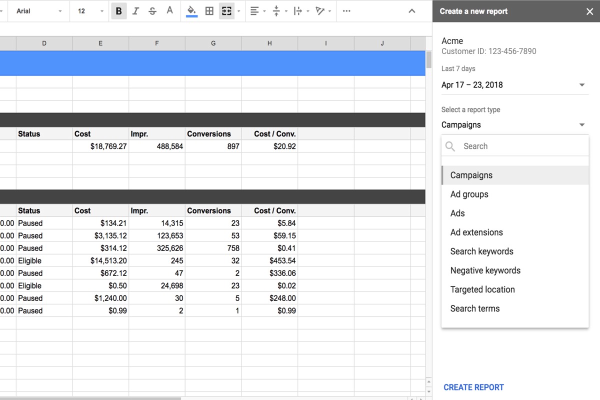Screen dimensions: 600x400
Task: Select the cost cell $1,240.00
Action: pos(100,298)
